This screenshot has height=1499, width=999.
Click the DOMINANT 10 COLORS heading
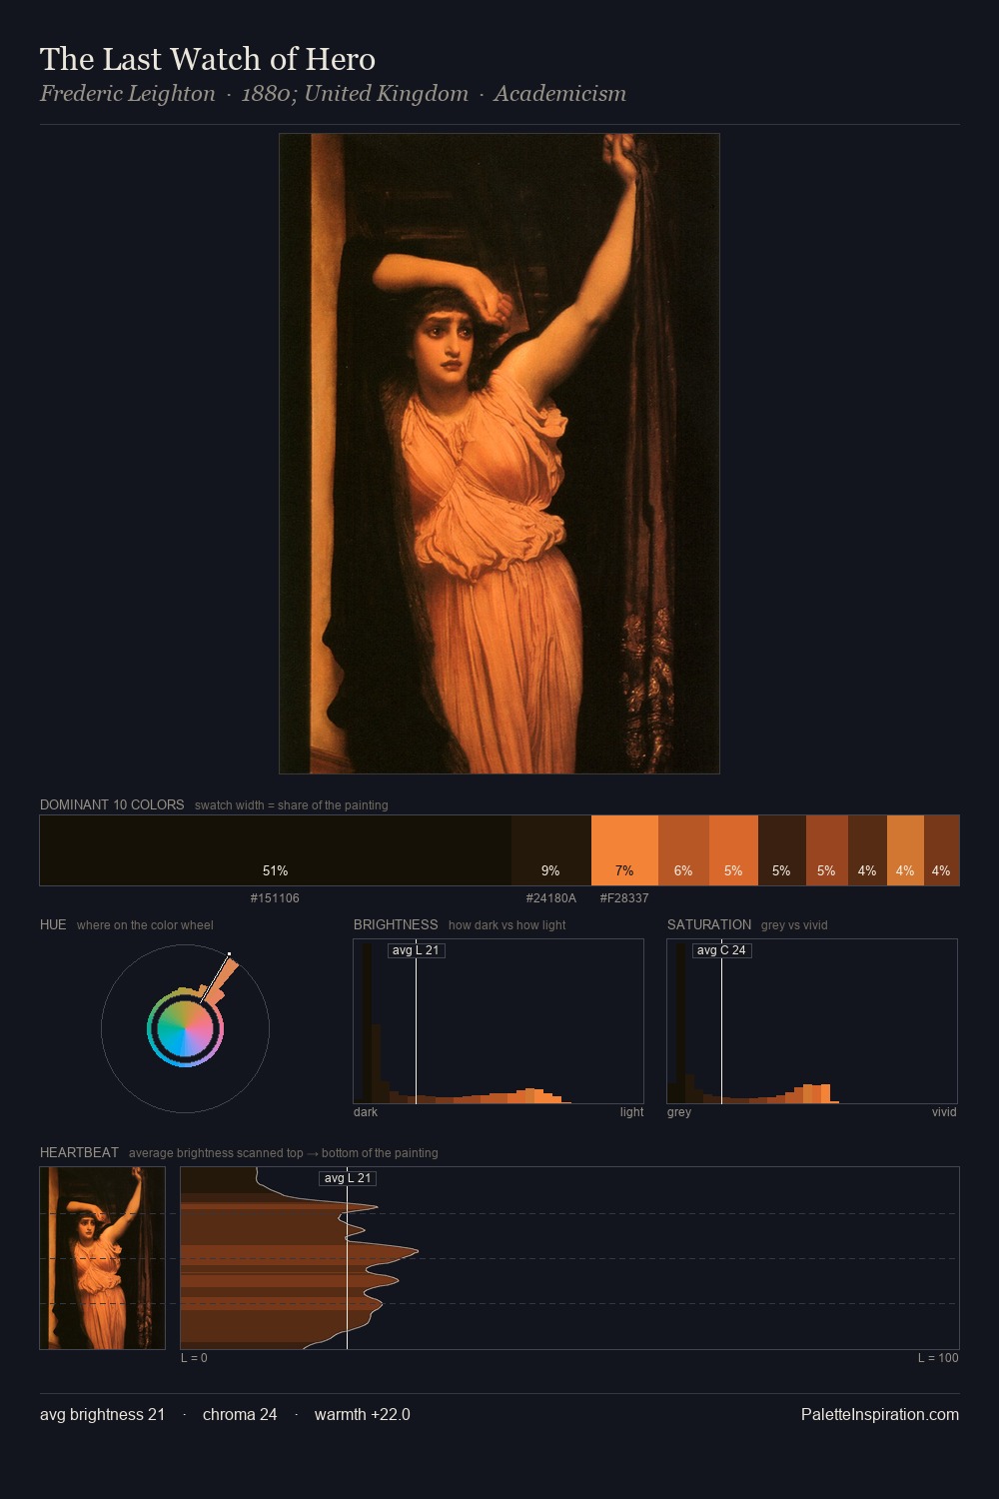point(112,804)
